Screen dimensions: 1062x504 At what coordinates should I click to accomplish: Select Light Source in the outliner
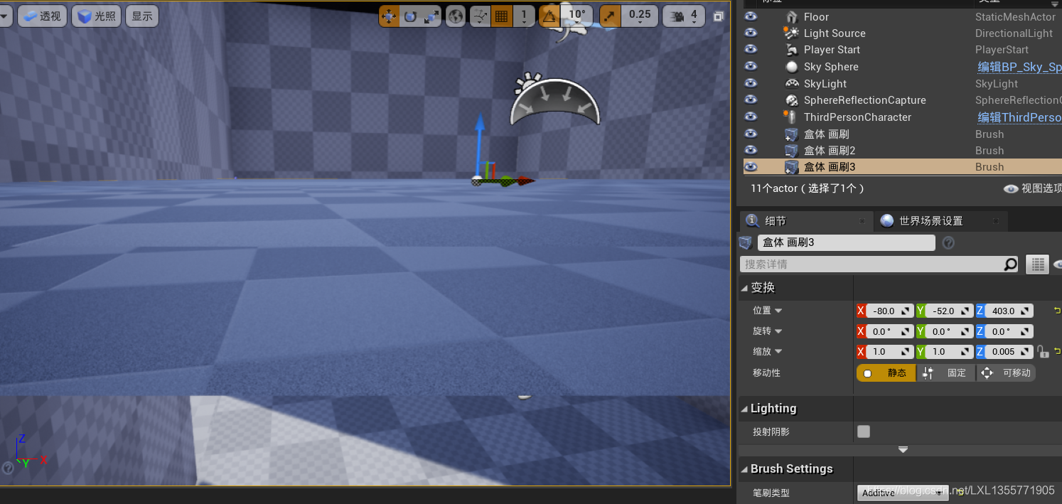point(835,33)
